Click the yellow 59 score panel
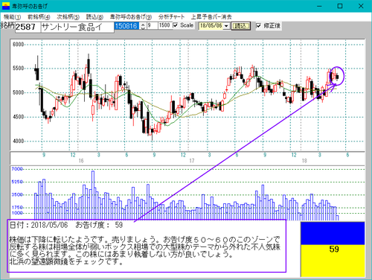372x280 pixels. 333,261
